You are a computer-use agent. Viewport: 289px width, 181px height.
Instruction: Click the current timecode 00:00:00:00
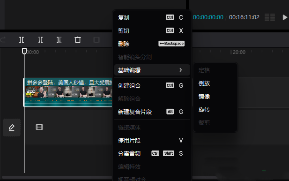tap(208, 17)
